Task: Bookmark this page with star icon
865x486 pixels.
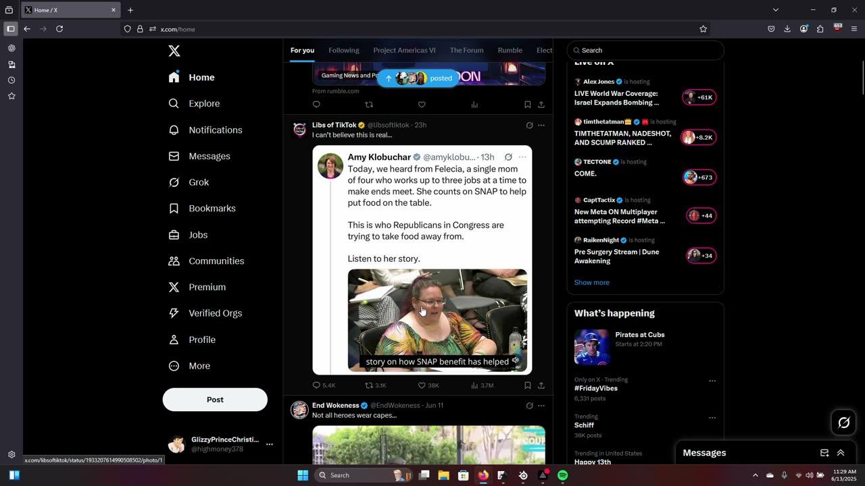Action: [703, 29]
